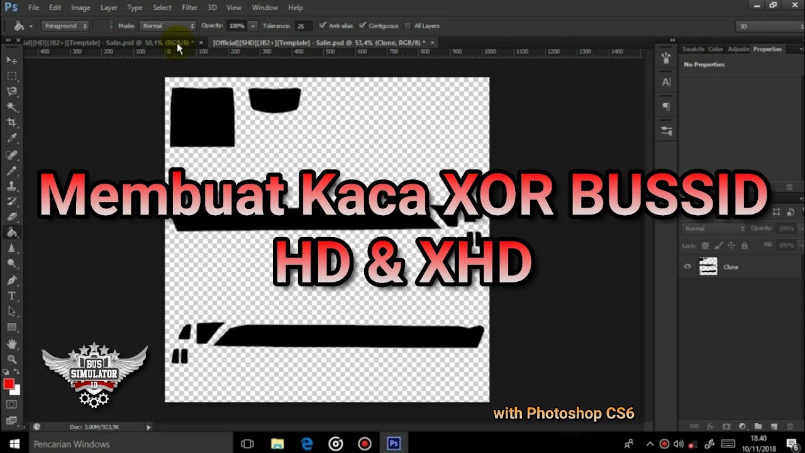Select the Blur tool
The width and height of the screenshot is (805, 453).
point(11,249)
